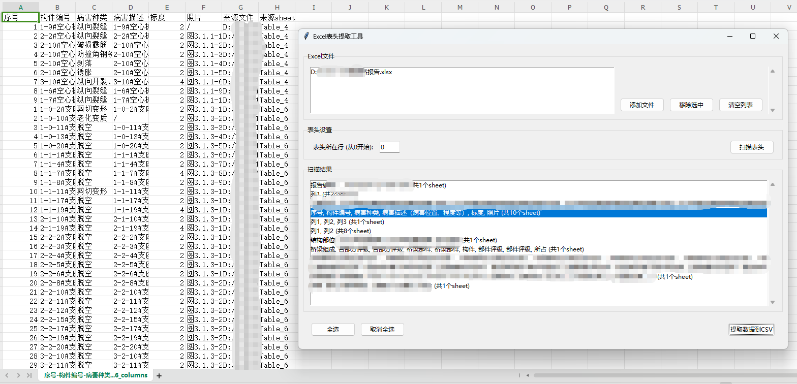
Task: Switch to the 序号-构件编号-病害种类 sheet tab
Action: click(96, 375)
